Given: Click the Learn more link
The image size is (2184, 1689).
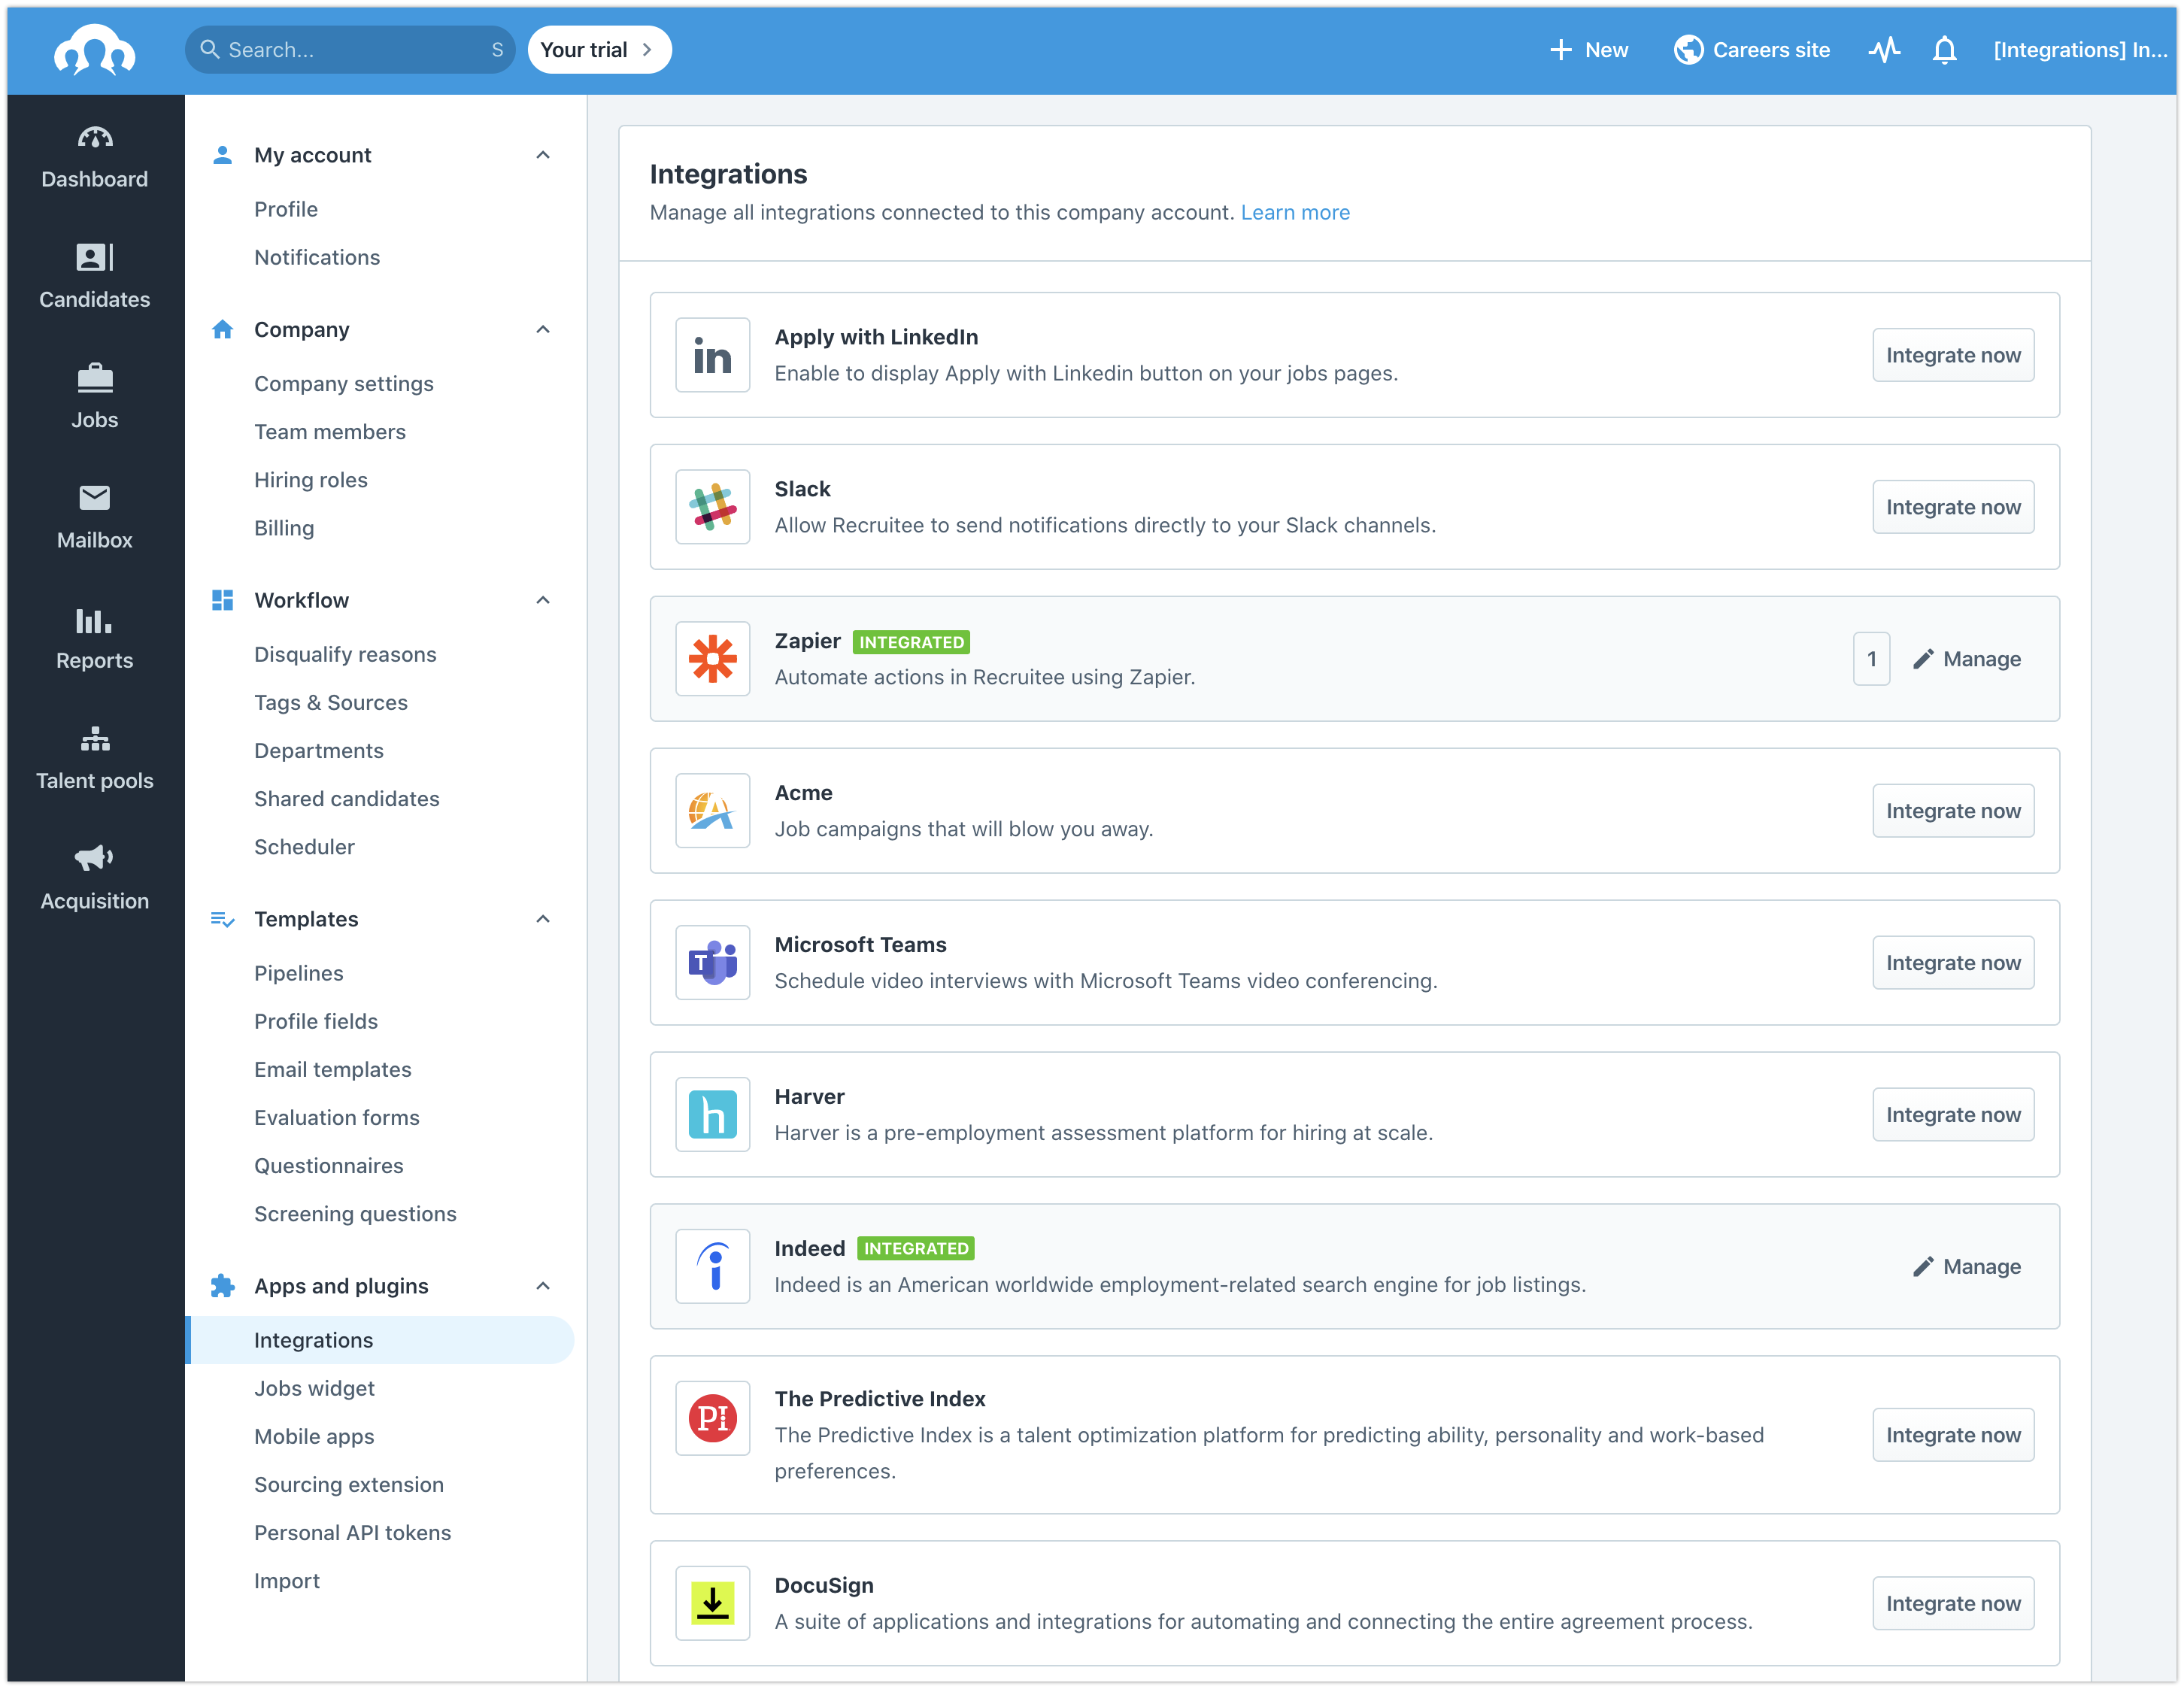Looking at the screenshot, I should tap(1294, 212).
